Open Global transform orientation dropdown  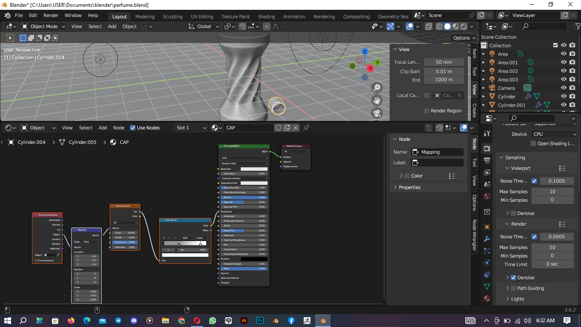click(203, 26)
